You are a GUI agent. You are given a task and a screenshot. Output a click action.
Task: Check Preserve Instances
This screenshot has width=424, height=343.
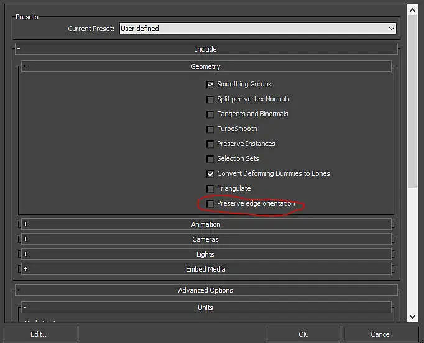(210, 144)
